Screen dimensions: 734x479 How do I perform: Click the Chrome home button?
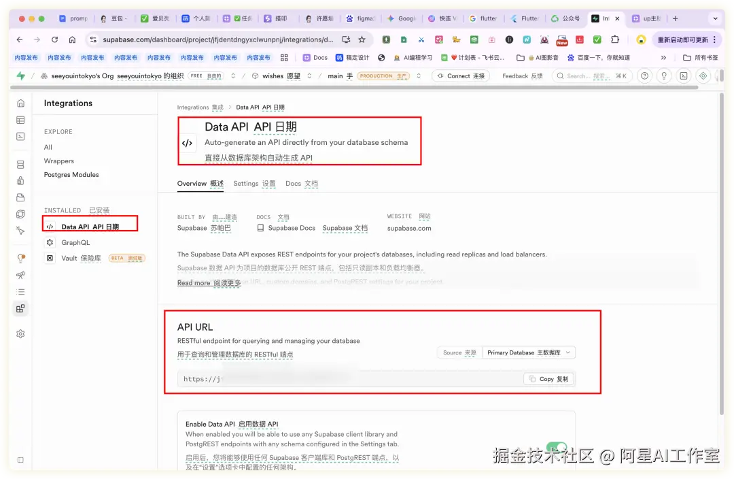click(72, 40)
